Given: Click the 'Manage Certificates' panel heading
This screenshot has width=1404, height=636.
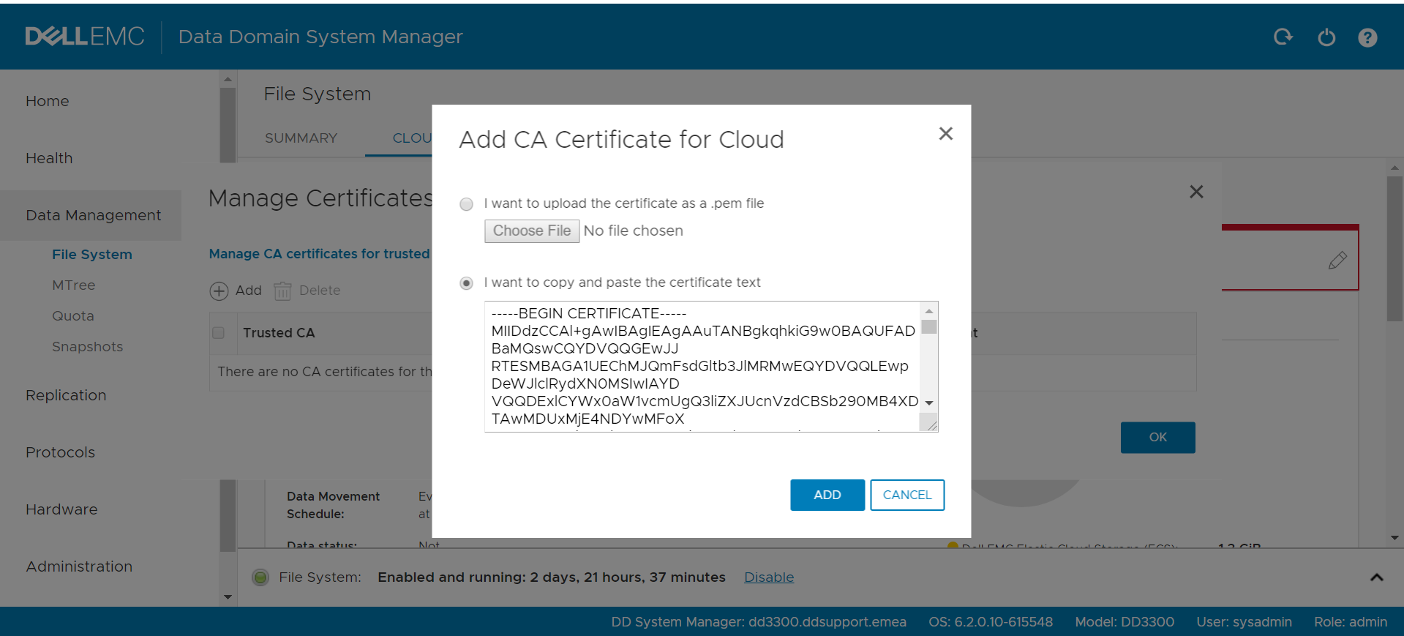Looking at the screenshot, I should (320, 198).
